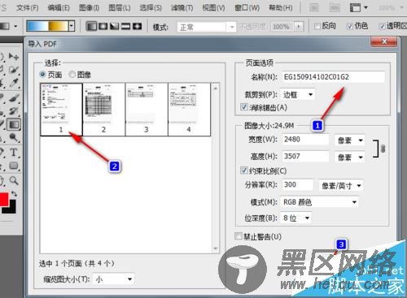Click the 宽度(W) input field
The height and width of the screenshot is (298, 407).
pos(305,140)
